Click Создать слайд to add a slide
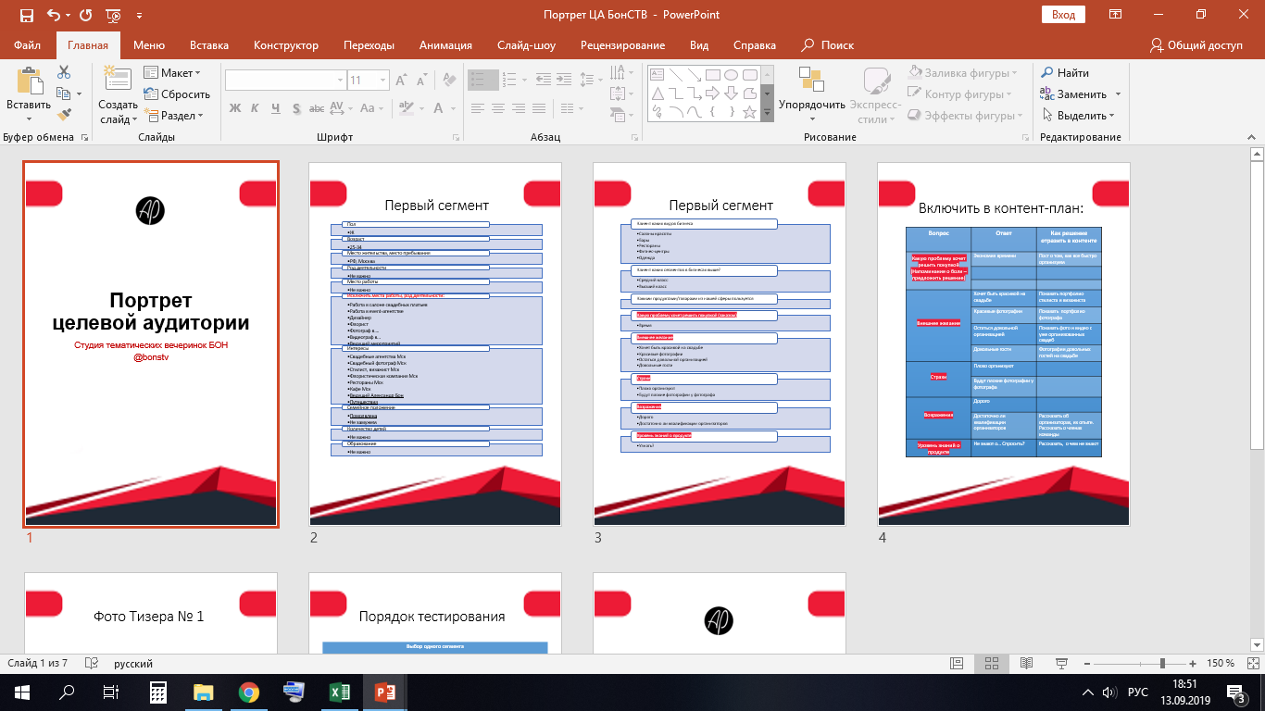The height and width of the screenshot is (711, 1265). pyautogui.click(x=118, y=94)
